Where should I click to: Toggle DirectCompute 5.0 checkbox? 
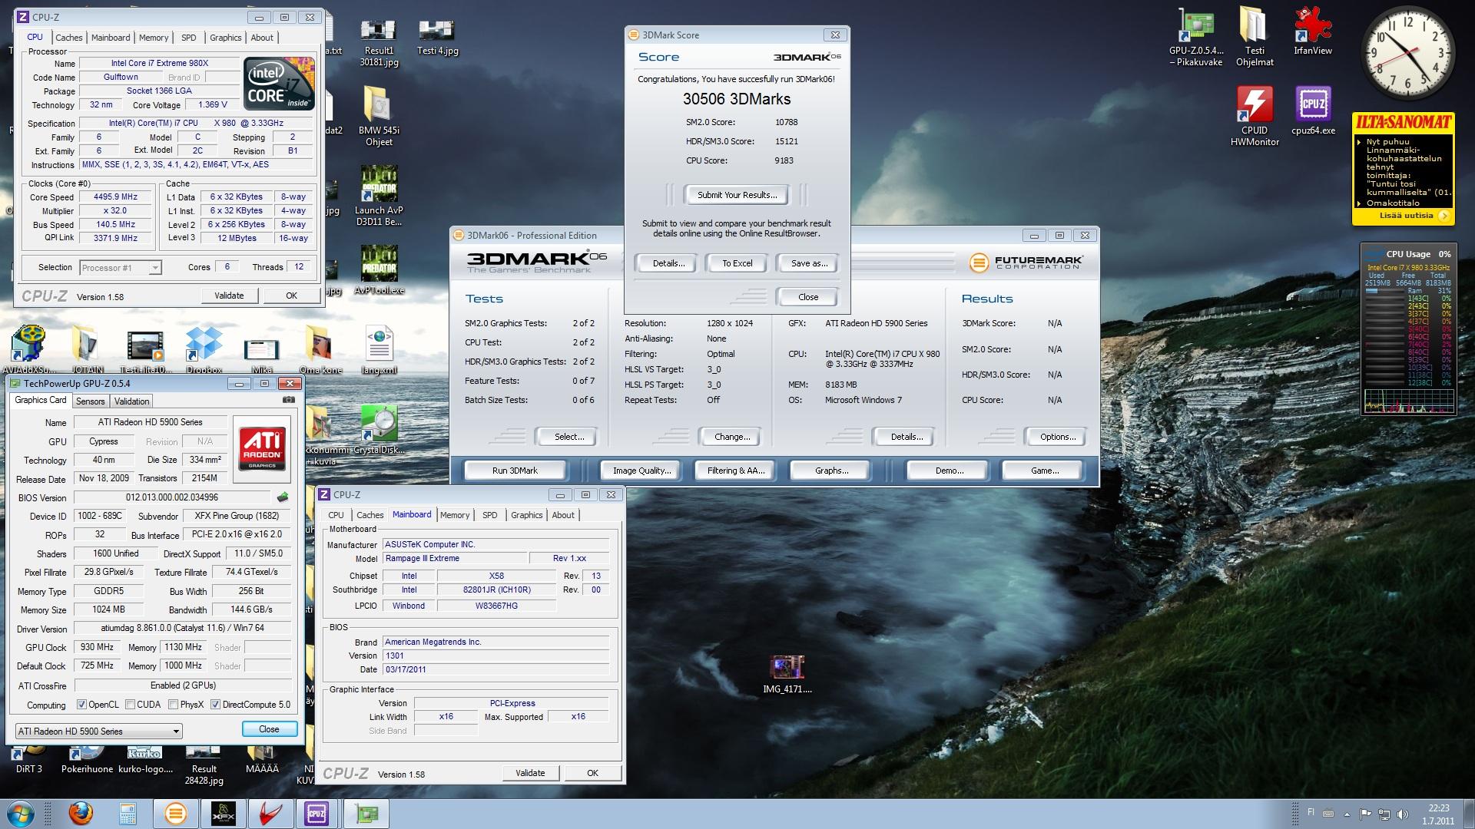point(216,705)
